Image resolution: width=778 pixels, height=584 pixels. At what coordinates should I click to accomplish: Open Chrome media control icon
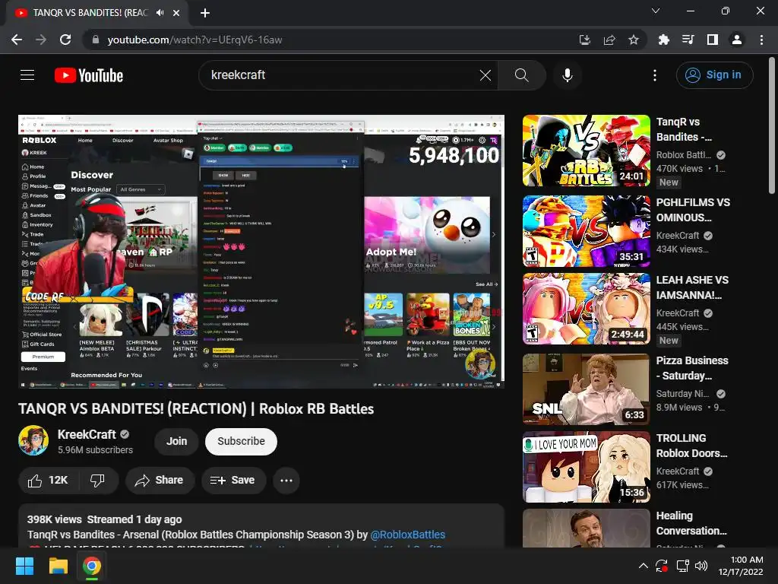[688, 40]
